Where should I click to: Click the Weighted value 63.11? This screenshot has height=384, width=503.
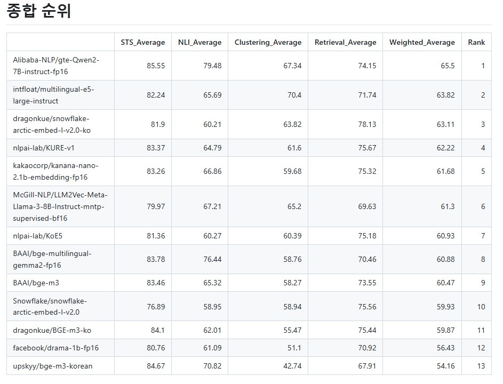click(445, 124)
